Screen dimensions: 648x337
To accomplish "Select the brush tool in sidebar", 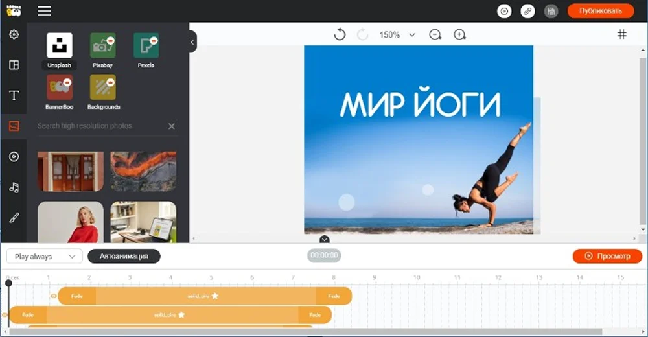I will 14,218.
